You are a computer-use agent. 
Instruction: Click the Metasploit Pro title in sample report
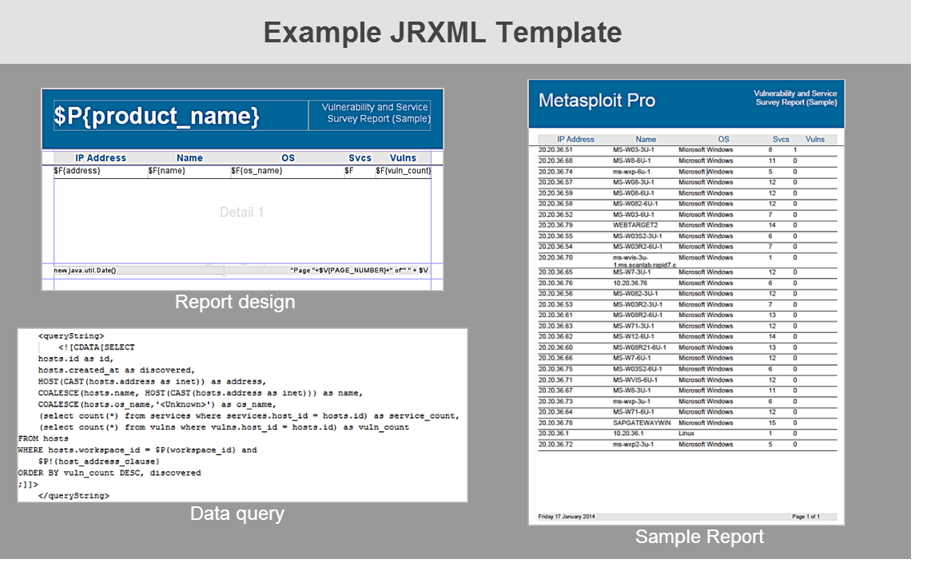[597, 101]
